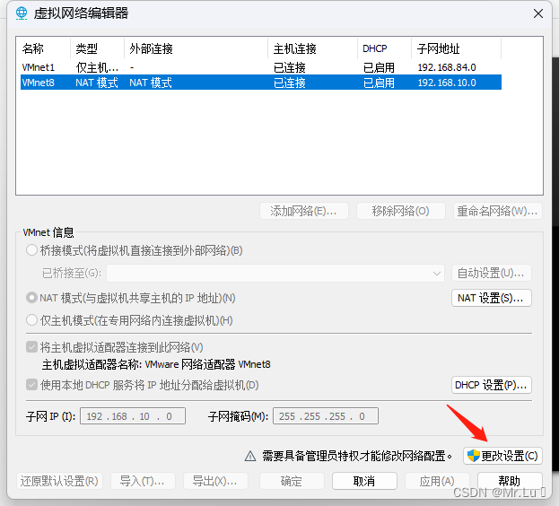Click 更改设置(C) button

[502, 456]
